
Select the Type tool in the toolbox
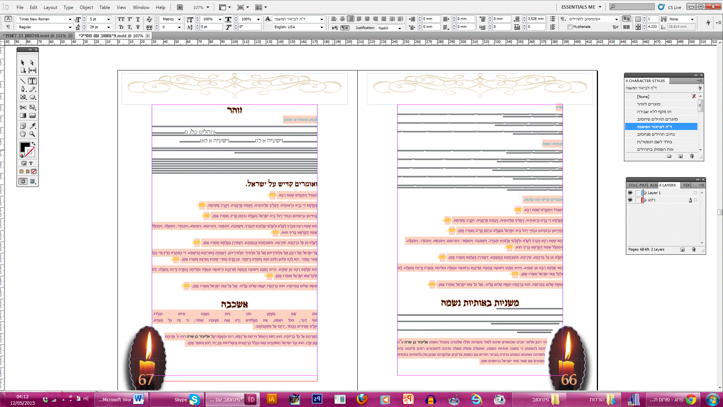tap(32, 81)
